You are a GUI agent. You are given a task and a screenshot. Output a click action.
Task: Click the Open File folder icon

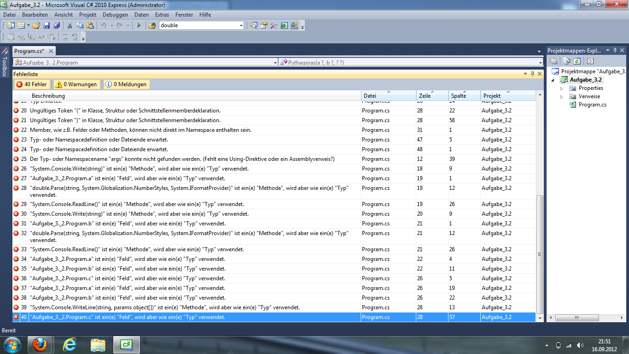[36, 25]
